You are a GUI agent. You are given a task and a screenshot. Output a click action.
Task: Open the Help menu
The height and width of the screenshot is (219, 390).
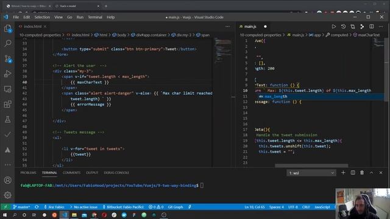coord(111,17)
